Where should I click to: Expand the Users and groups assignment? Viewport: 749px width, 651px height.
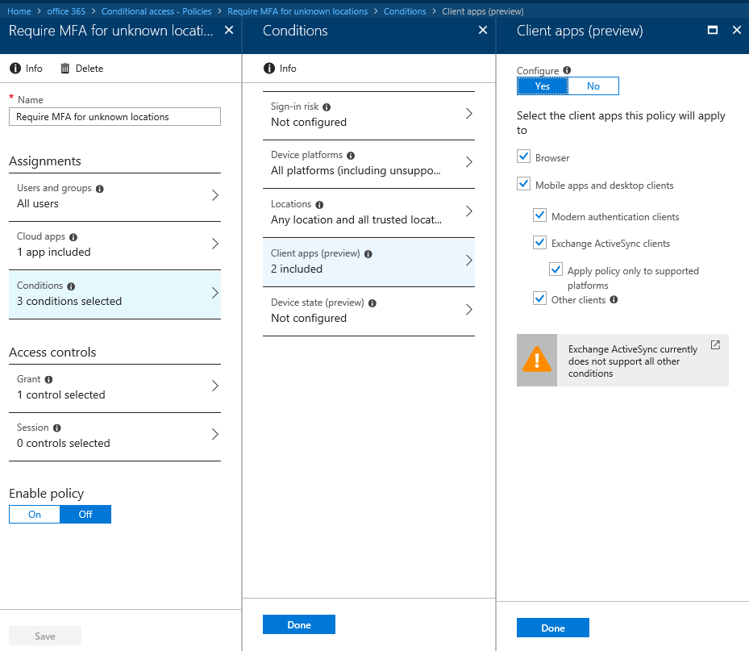pos(114,197)
